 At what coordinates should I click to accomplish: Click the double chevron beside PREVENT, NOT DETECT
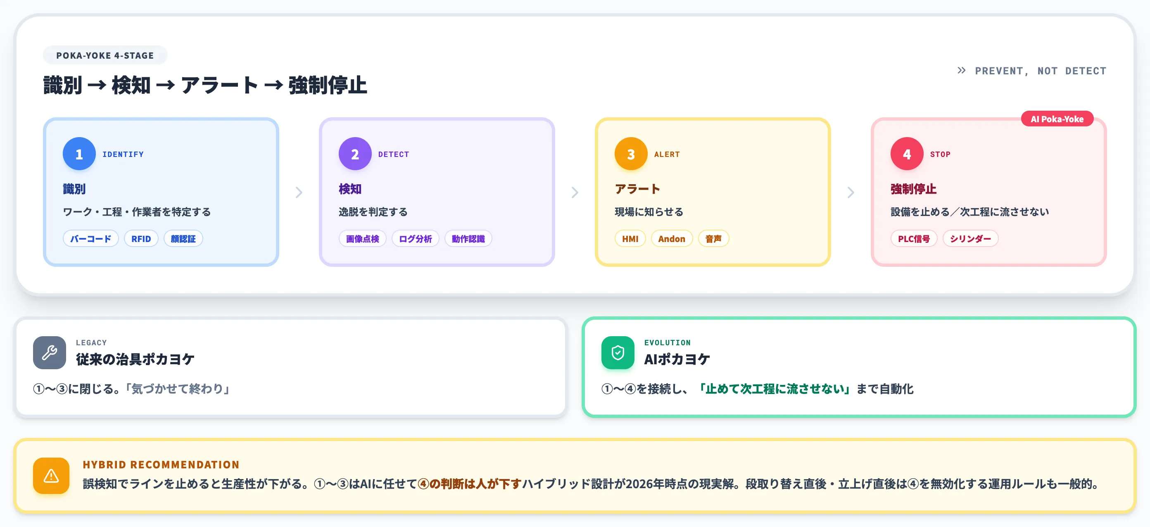962,71
